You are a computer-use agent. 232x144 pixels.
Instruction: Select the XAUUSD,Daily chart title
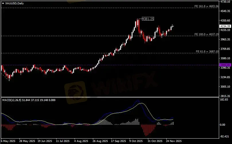tap(15, 3)
